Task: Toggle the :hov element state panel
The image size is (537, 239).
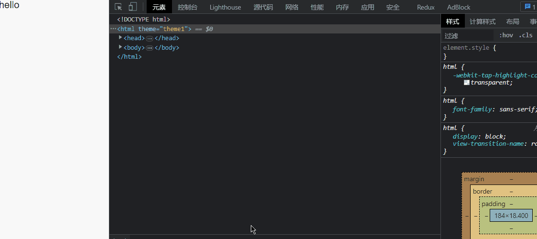Action: (506, 35)
